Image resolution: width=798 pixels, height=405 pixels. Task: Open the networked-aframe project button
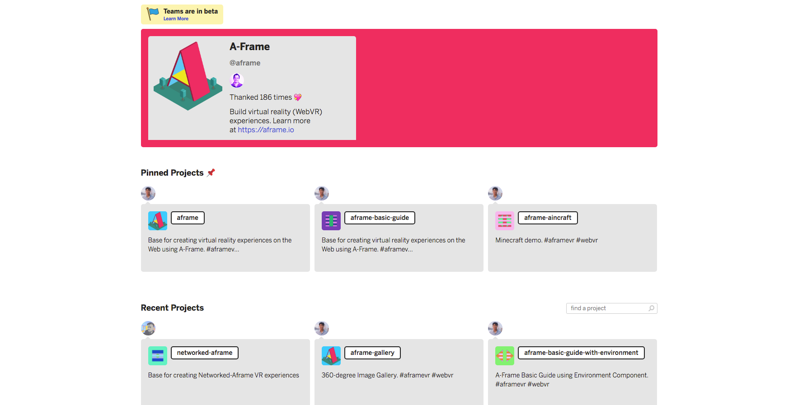(205, 353)
